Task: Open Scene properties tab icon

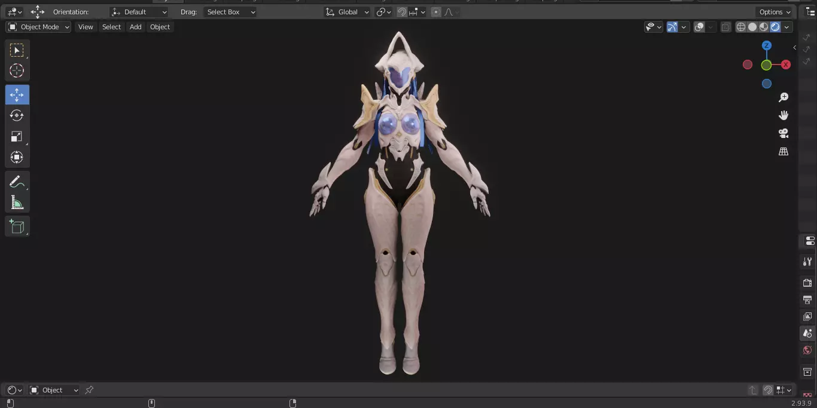Action: point(808,333)
